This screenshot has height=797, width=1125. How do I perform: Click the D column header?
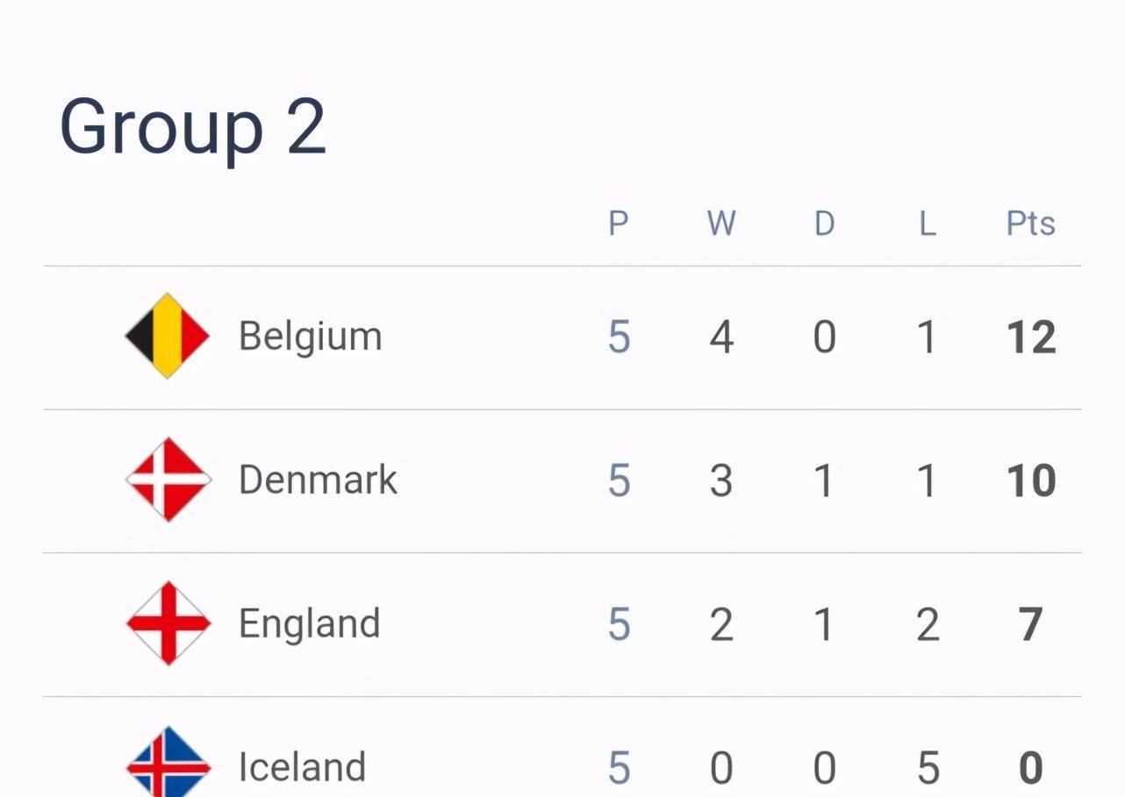coord(824,224)
